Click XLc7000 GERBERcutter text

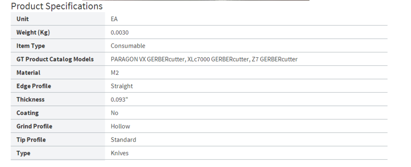pyautogui.click(x=218, y=59)
